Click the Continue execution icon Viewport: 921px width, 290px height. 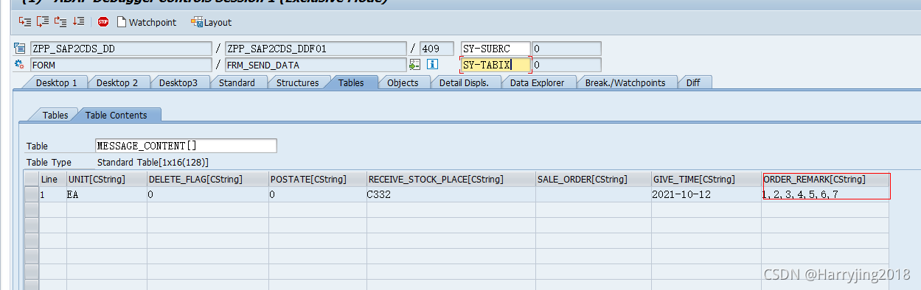pos(79,22)
